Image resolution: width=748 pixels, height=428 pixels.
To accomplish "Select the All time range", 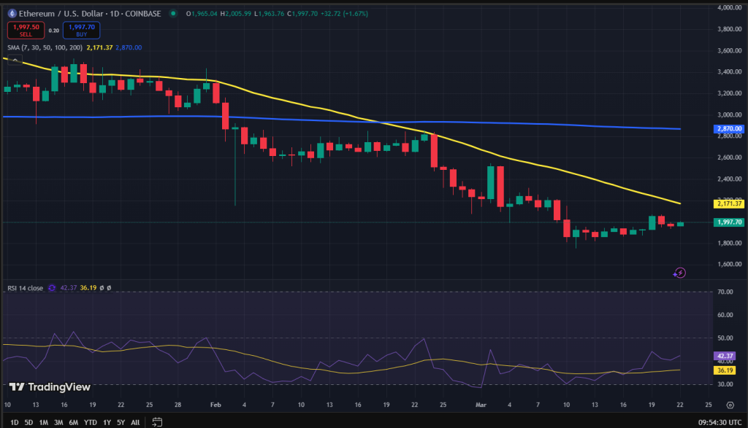I will click(135, 422).
